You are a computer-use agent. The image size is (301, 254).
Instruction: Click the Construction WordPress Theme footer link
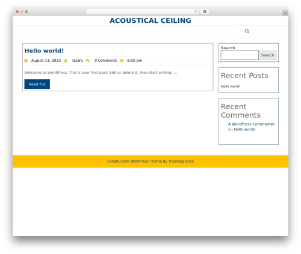tap(150, 161)
